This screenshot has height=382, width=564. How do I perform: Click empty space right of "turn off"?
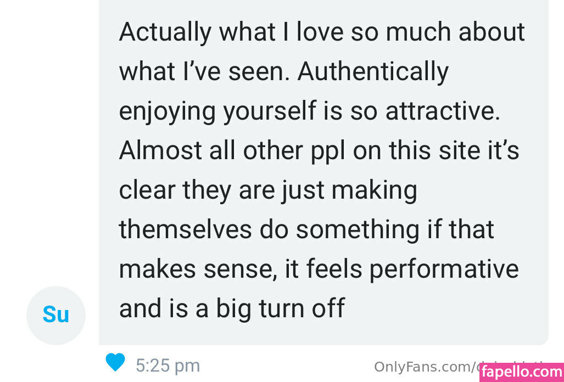[x=439, y=308]
